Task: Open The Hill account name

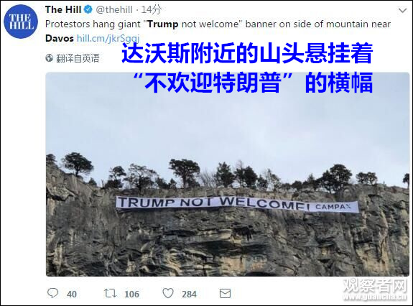Action: coord(63,9)
